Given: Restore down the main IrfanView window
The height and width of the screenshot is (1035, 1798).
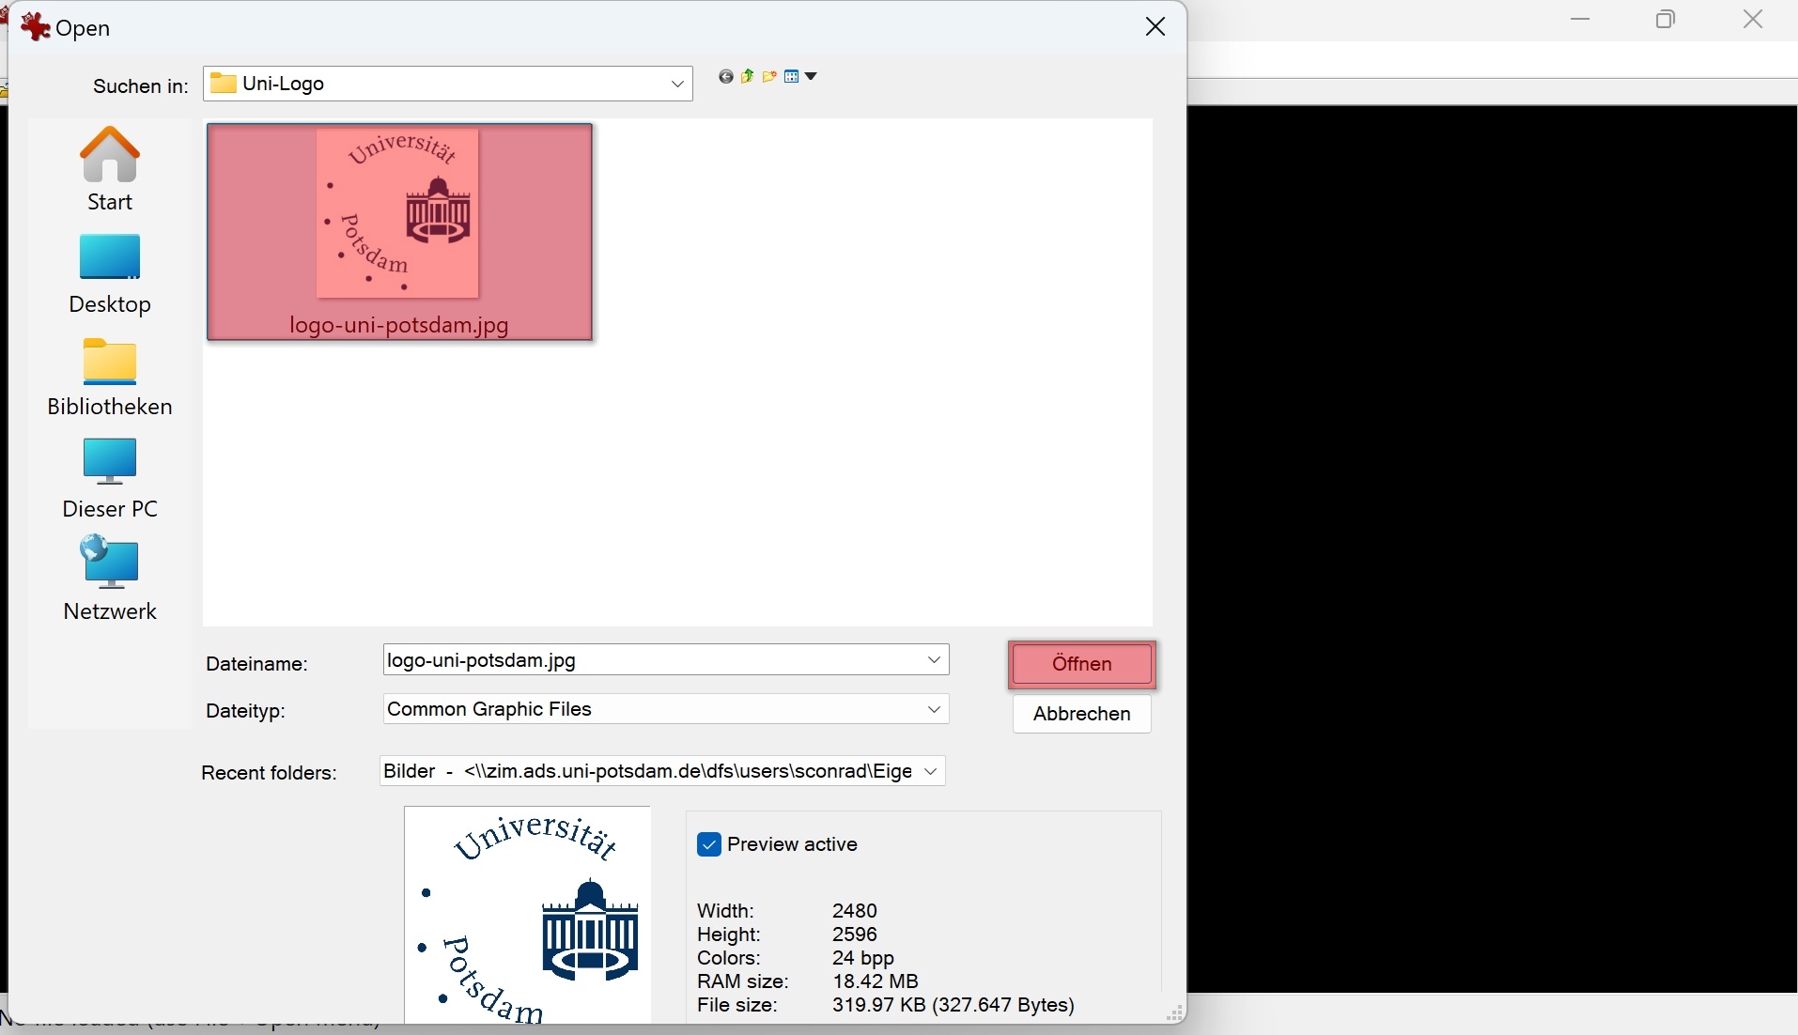Looking at the screenshot, I should (1666, 19).
